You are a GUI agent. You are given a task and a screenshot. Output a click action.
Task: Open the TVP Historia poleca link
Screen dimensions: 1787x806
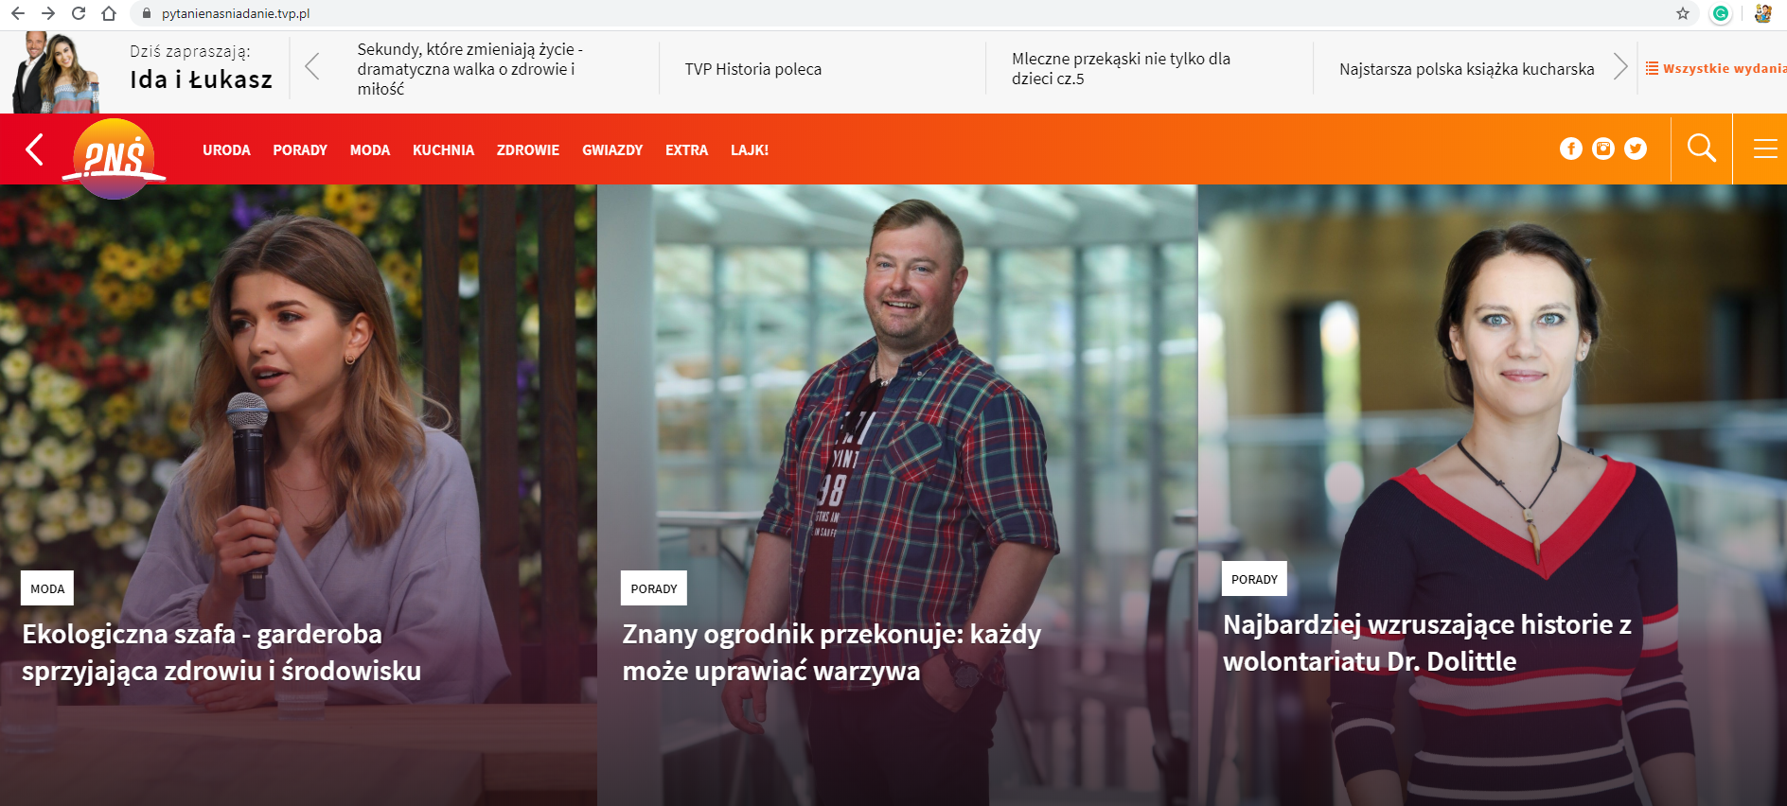753,69
